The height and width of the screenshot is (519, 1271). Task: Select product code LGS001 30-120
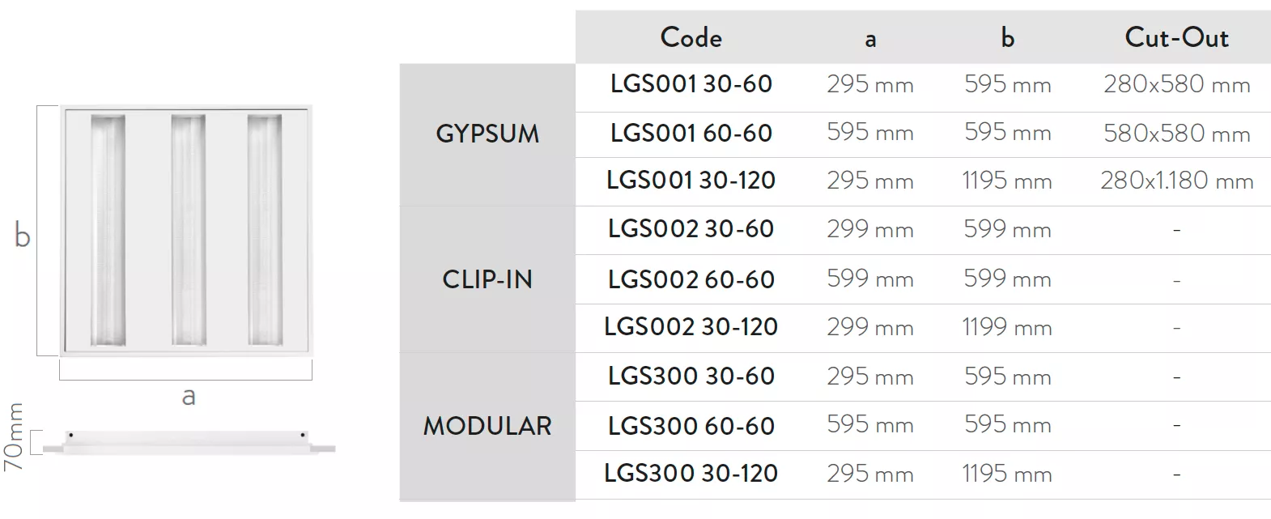(691, 181)
